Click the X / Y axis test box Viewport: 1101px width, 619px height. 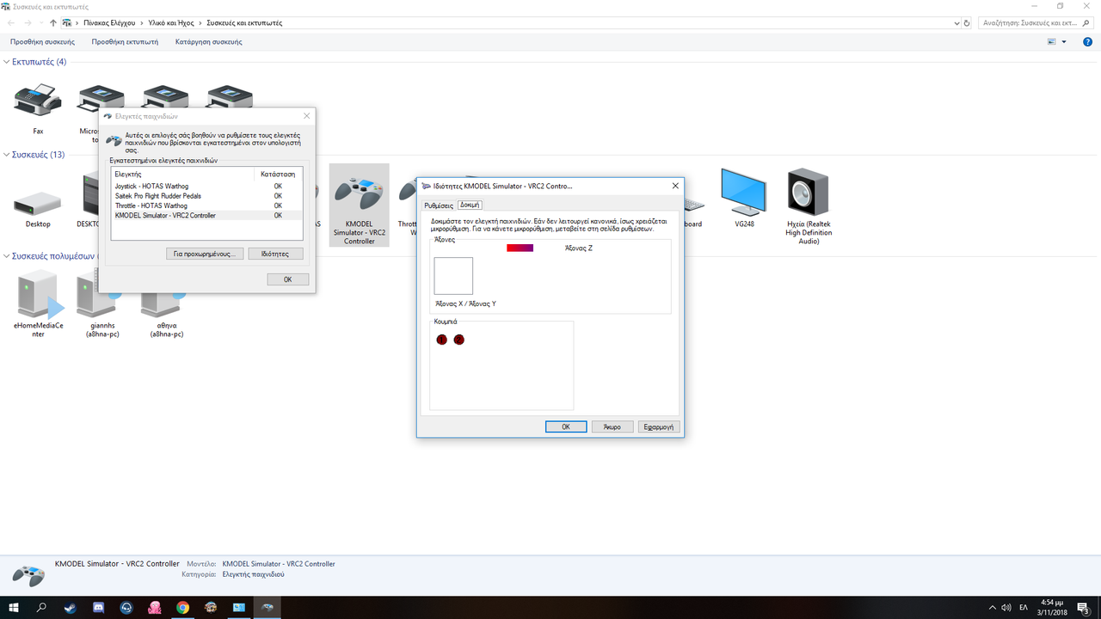pyautogui.click(x=453, y=276)
